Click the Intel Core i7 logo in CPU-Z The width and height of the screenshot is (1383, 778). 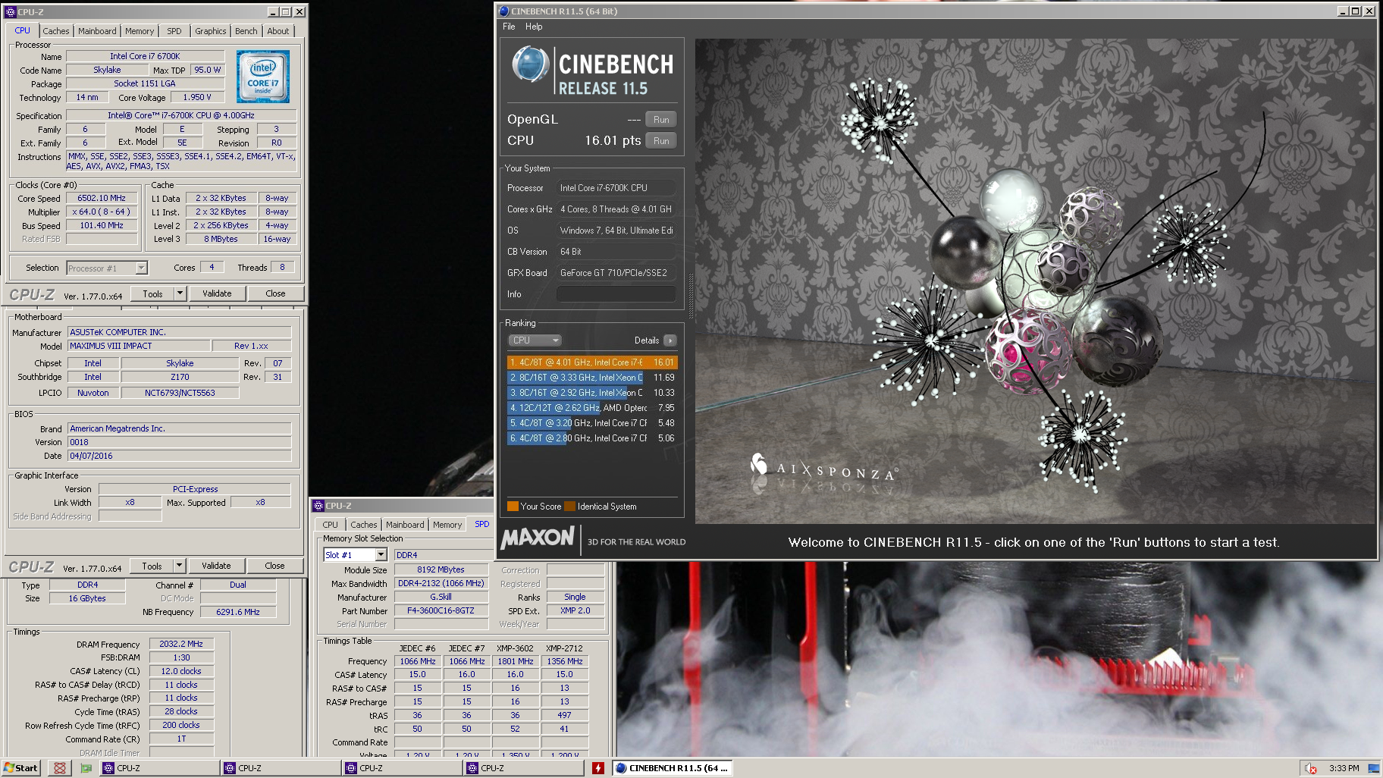pyautogui.click(x=262, y=77)
